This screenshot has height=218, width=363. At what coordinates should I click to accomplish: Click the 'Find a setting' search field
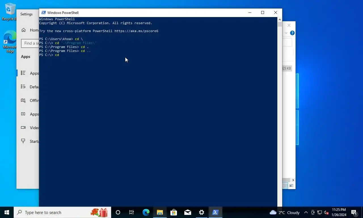[30, 43]
